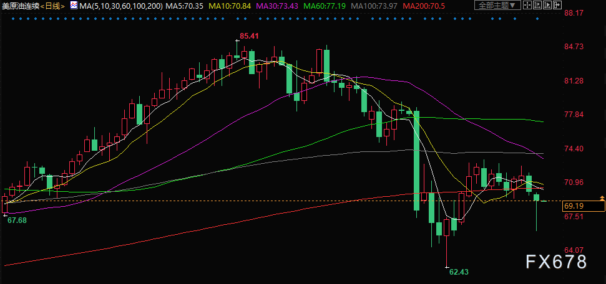606x284 pixels.
Task: Click the MA10:70.84 legend value
Action: click(x=229, y=6)
